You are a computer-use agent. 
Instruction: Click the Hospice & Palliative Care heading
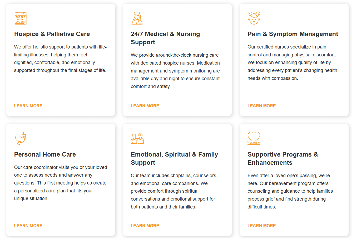(52, 34)
